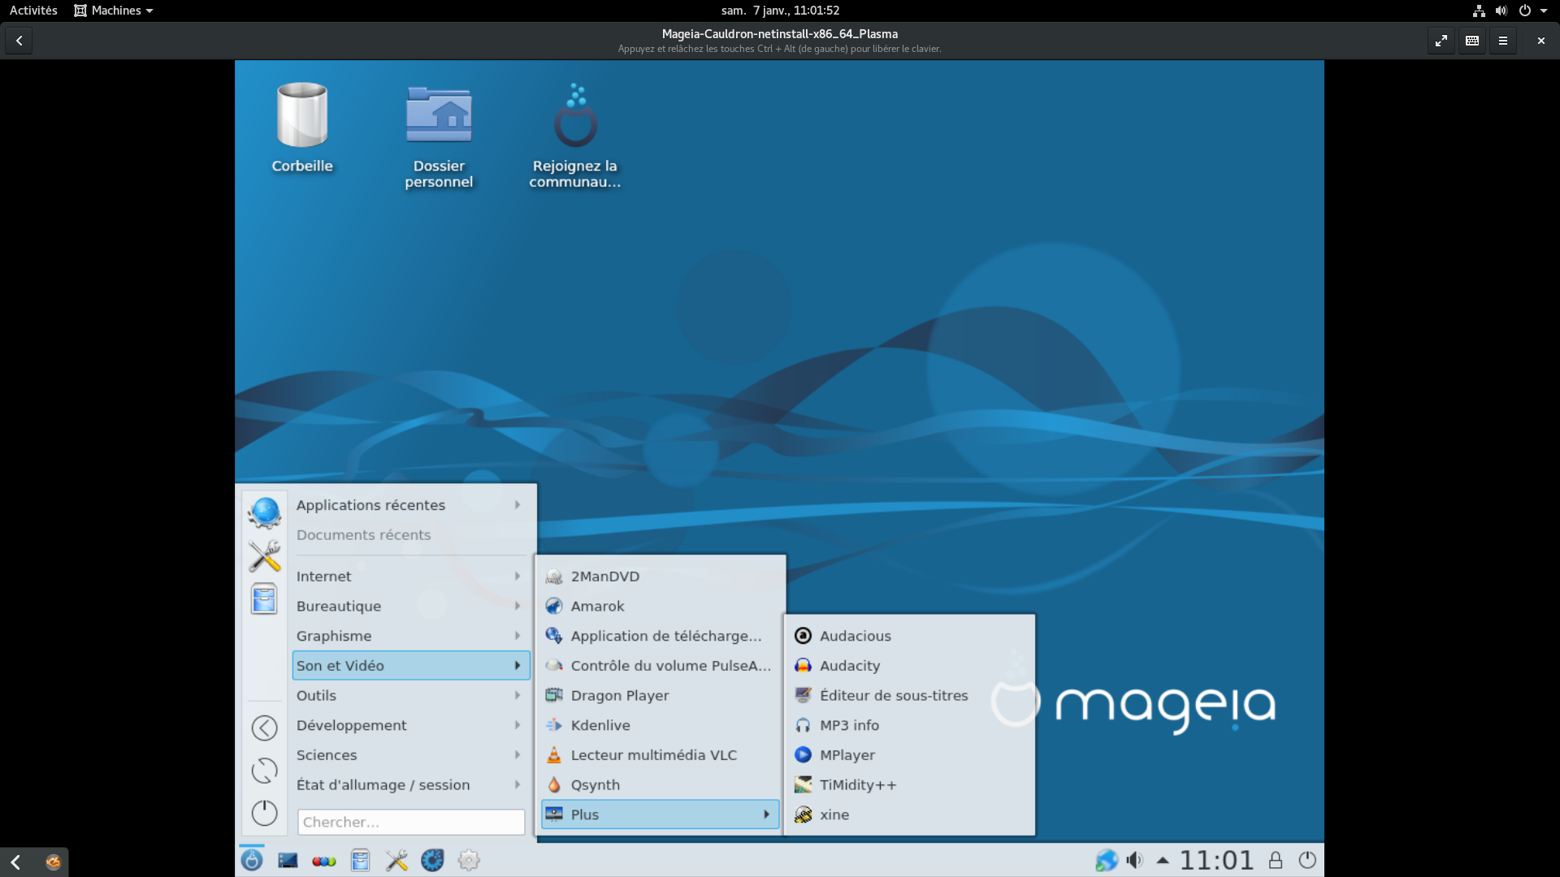Launch MPlayer

909,755
